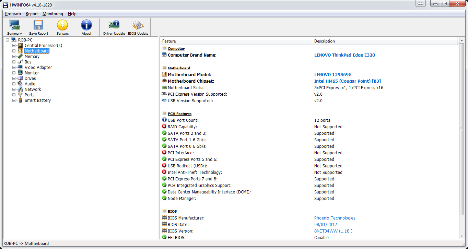The image size is (468, 249).
Task: Open the Sensors lightning icon
Action: [x=62, y=25]
